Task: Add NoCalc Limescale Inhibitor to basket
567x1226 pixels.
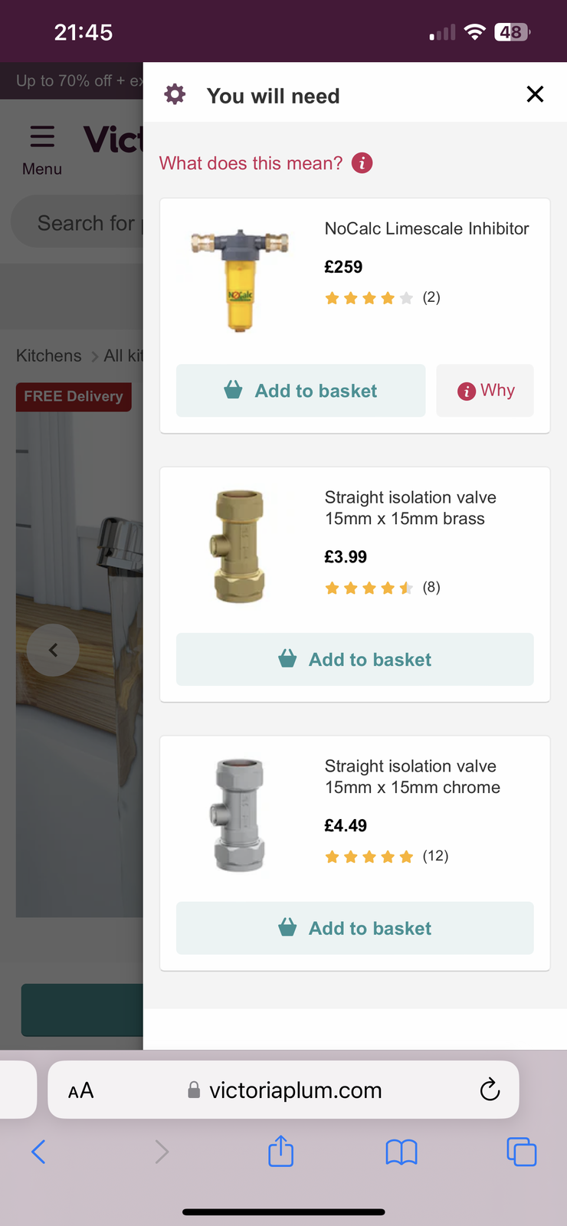Action: (300, 391)
